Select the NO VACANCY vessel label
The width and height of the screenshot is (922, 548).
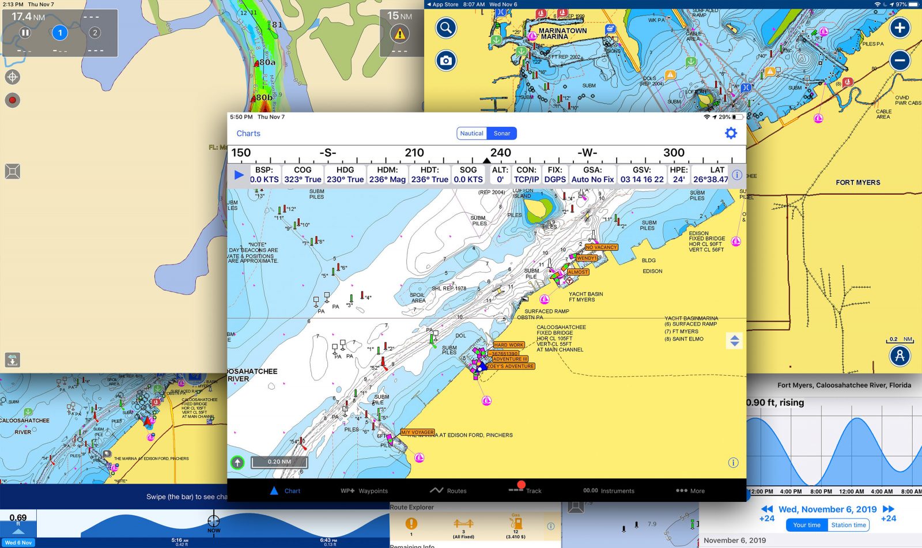pyautogui.click(x=601, y=247)
